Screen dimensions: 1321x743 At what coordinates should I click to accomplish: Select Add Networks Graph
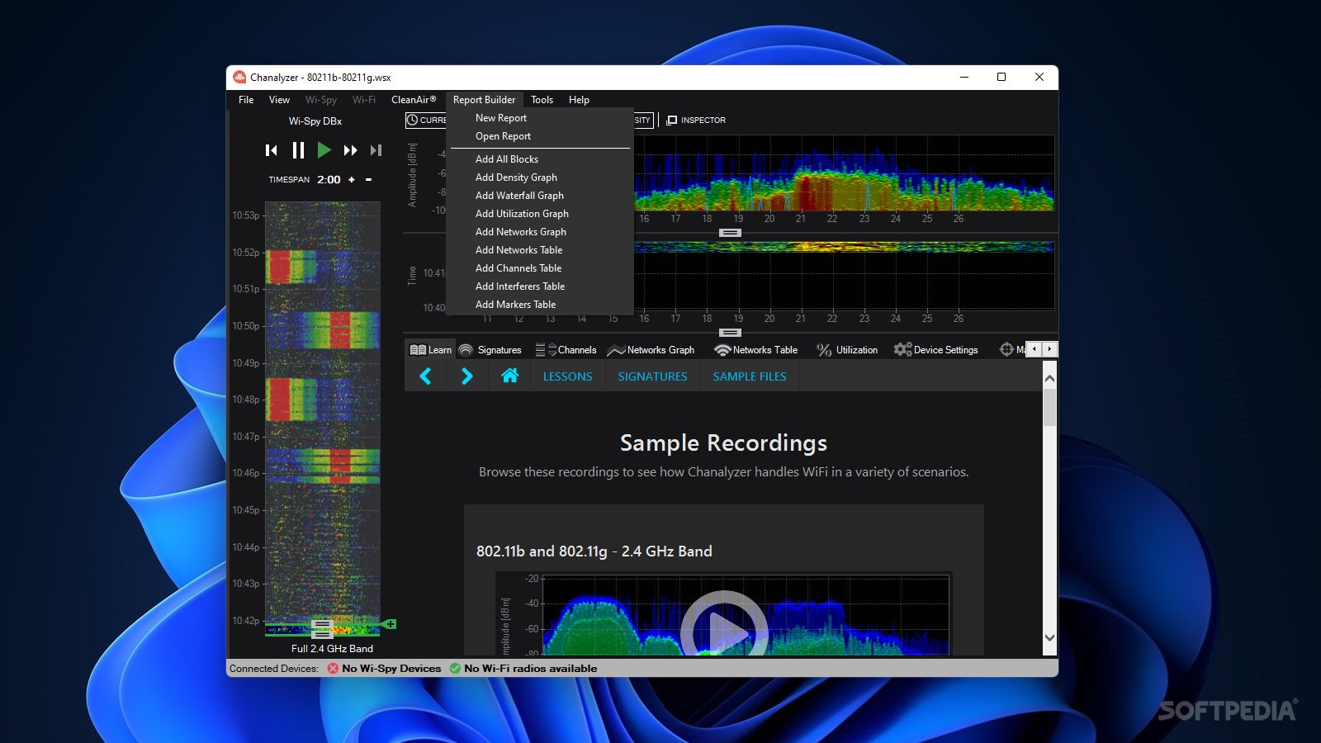pyautogui.click(x=521, y=232)
